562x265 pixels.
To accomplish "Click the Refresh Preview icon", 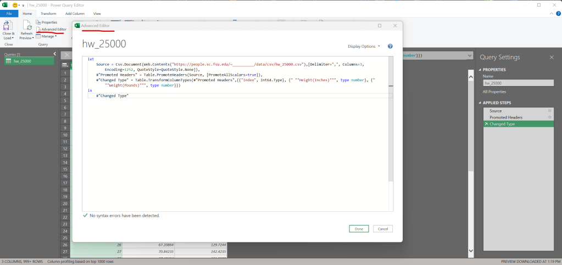I will pyautogui.click(x=26, y=26).
